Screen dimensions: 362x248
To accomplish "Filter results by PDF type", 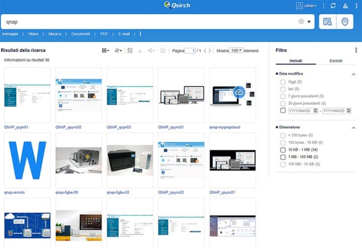I will point(104,34).
